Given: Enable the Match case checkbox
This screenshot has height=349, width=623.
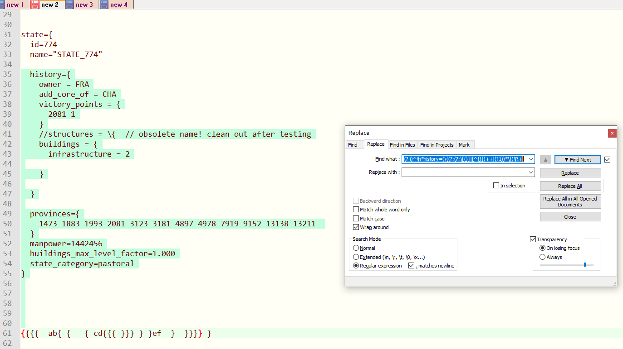Looking at the screenshot, I should coord(356,219).
